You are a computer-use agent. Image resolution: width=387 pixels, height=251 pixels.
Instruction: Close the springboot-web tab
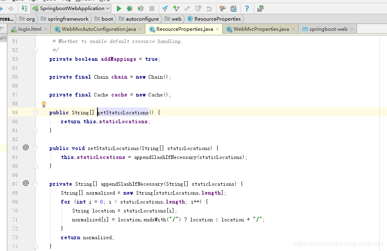pyautogui.click(x=352, y=29)
